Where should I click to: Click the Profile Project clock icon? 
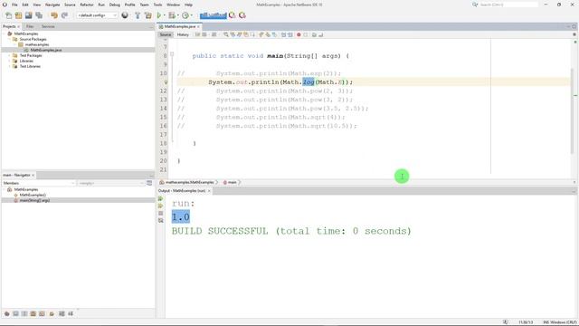(185, 15)
